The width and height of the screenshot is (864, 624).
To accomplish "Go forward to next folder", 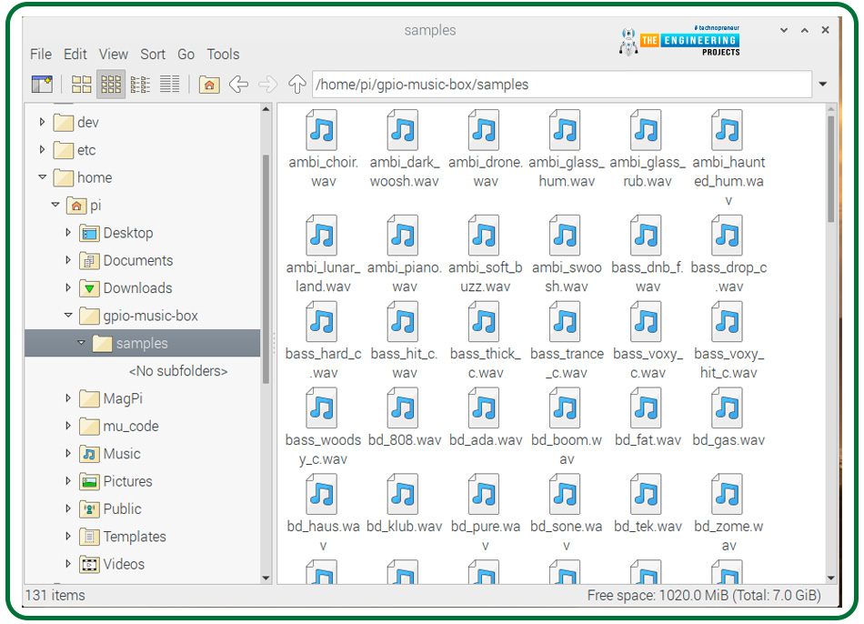I will click(267, 85).
